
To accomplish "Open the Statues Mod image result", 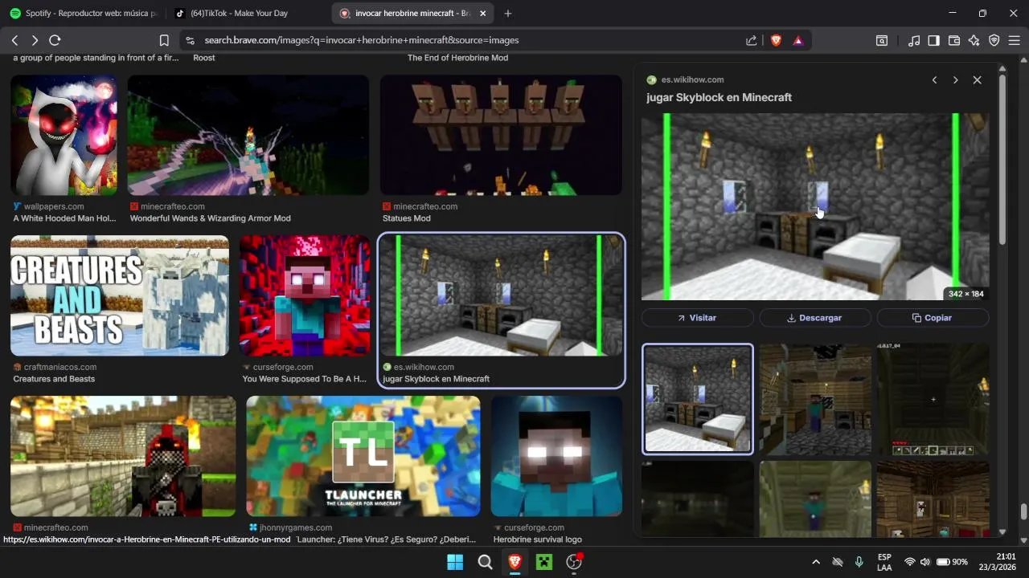I will 501,135.
